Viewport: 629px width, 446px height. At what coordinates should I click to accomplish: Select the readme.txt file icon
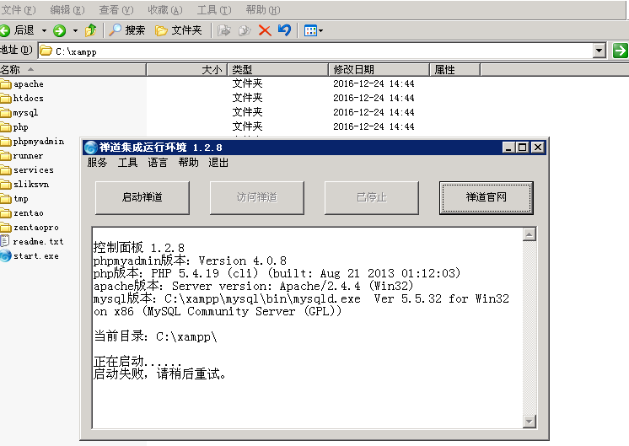pos(5,241)
